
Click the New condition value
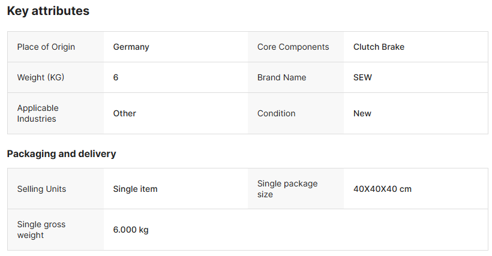362,113
